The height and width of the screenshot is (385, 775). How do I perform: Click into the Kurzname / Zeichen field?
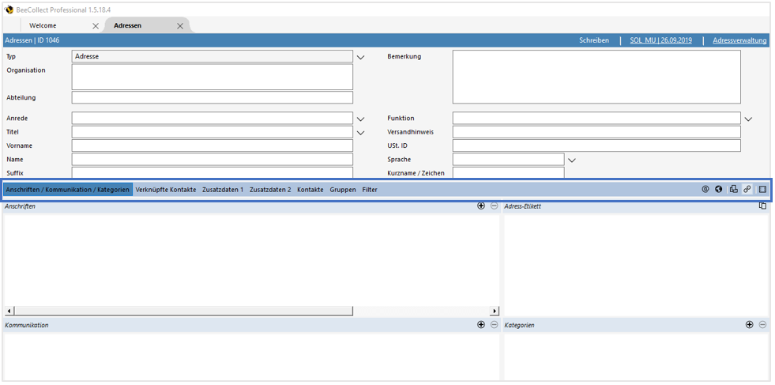tap(509, 172)
